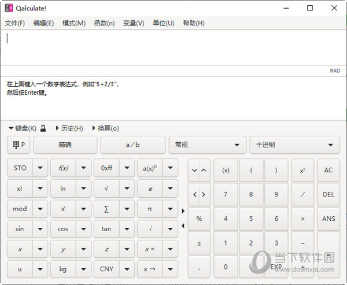Click into the expression input field

tap(173, 47)
